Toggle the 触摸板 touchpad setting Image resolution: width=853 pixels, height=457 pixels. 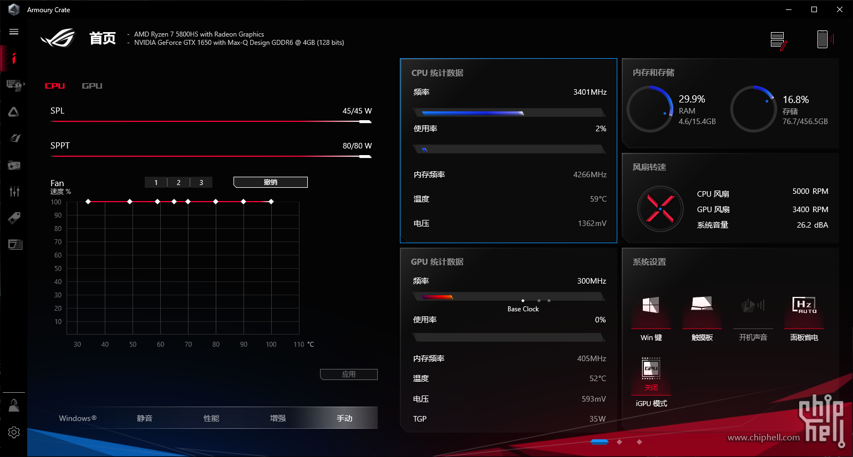click(702, 320)
